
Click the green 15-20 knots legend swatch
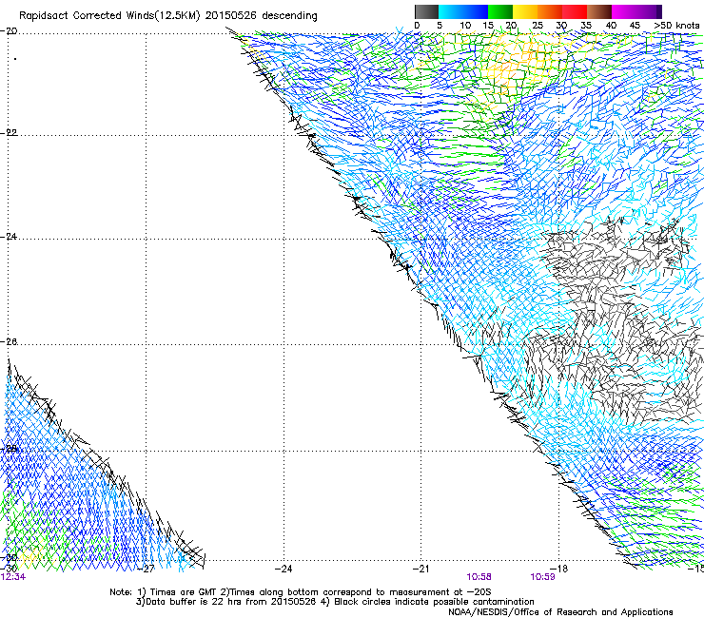pyautogui.click(x=500, y=11)
